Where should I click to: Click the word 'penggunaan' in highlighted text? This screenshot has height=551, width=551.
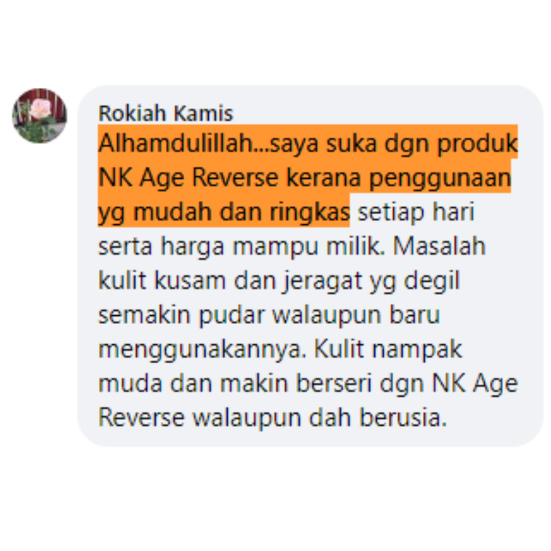pos(440,178)
